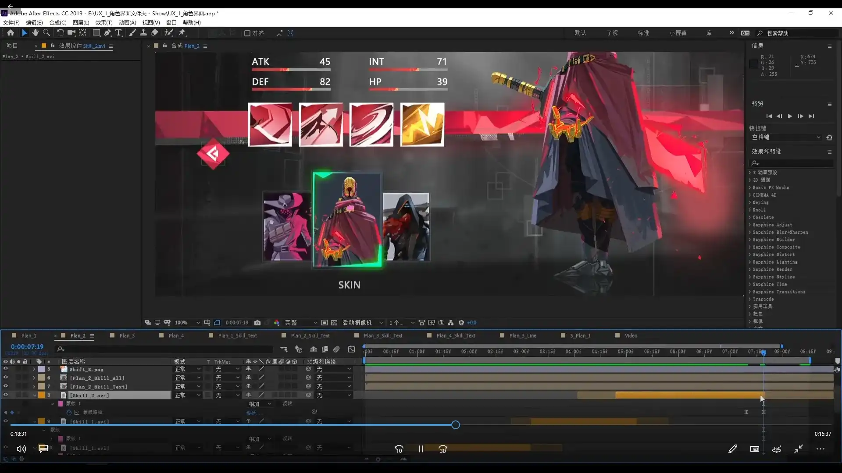Select the Hand tool in toolbar
The image size is (842, 473).
[36, 33]
